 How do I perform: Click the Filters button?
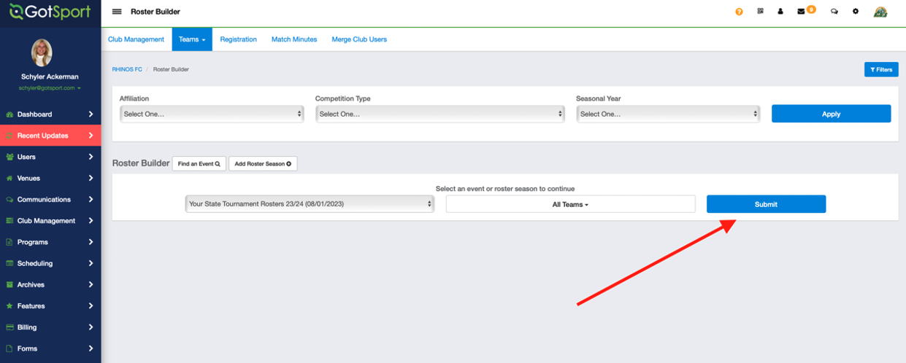[x=881, y=69]
